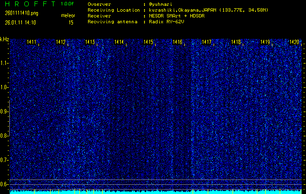Select the 1417 time marker
The image size is (306, 194).
pos(207,43)
